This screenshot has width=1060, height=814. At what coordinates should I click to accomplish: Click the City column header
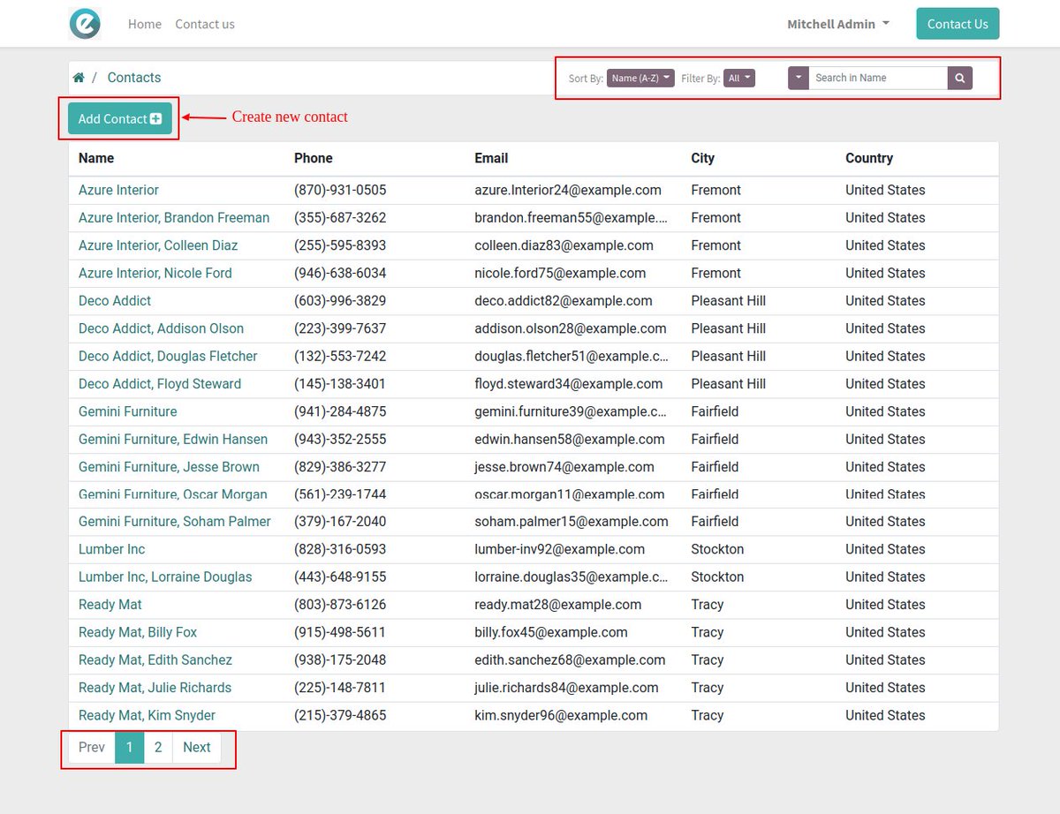point(703,158)
